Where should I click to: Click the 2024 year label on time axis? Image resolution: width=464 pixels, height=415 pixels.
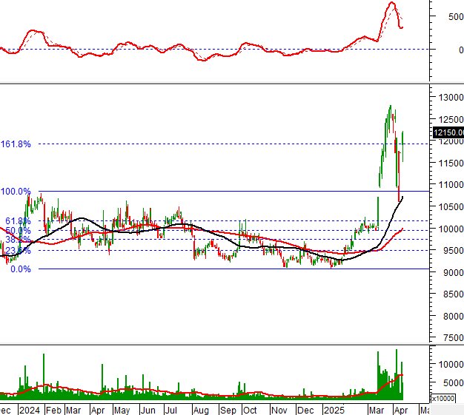pyautogui.click(x=30, y=411)
